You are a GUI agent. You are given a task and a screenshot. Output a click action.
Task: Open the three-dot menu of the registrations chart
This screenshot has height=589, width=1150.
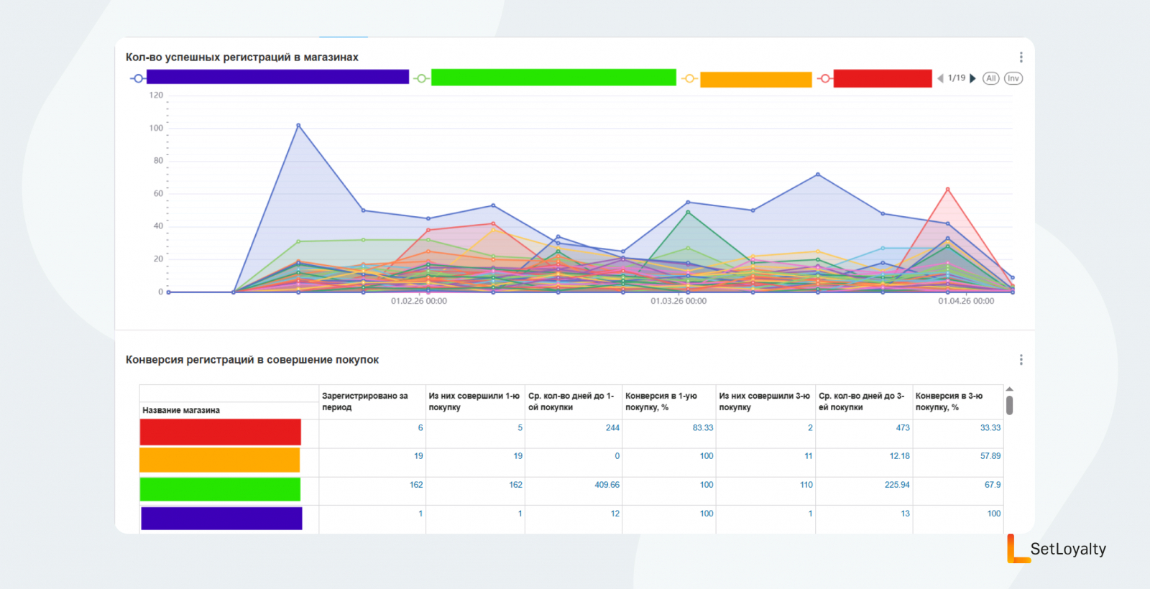click(1021, 57)
